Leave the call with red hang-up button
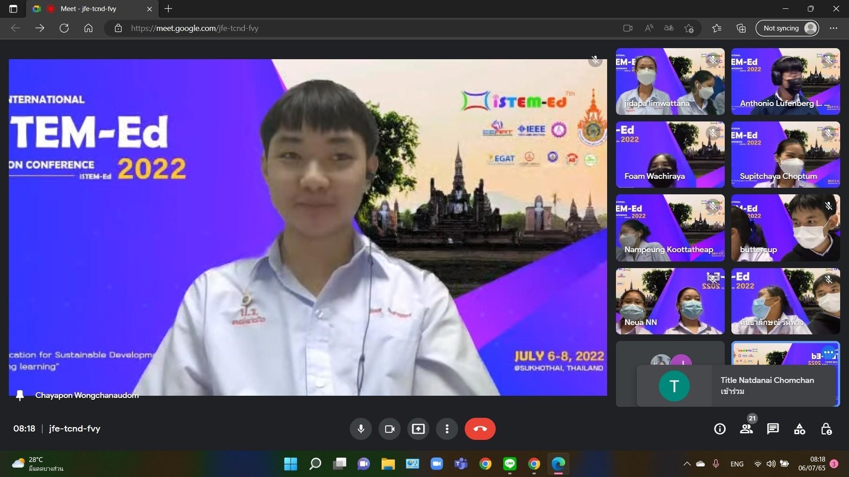The image size is (849, 477). pyautogui.click(x=480, y=429)
